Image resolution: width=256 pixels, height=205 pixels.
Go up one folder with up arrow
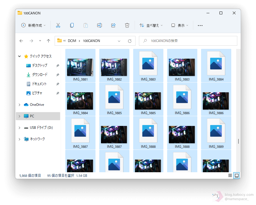48,41
